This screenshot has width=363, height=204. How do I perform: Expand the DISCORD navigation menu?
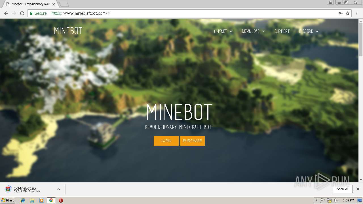point(309,31)
